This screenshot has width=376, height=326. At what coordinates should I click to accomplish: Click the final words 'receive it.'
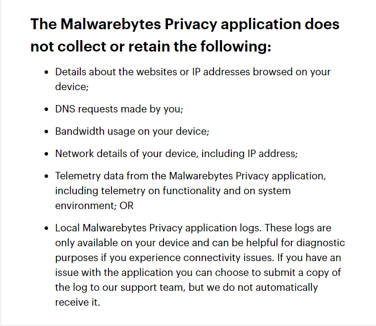coord(77,303)
